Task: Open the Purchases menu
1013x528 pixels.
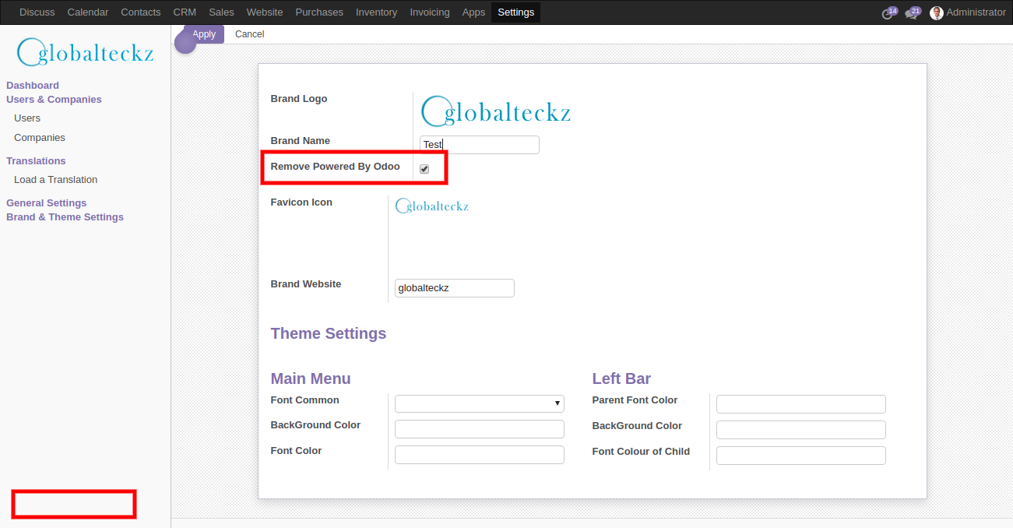Action: tap(319, 12)
